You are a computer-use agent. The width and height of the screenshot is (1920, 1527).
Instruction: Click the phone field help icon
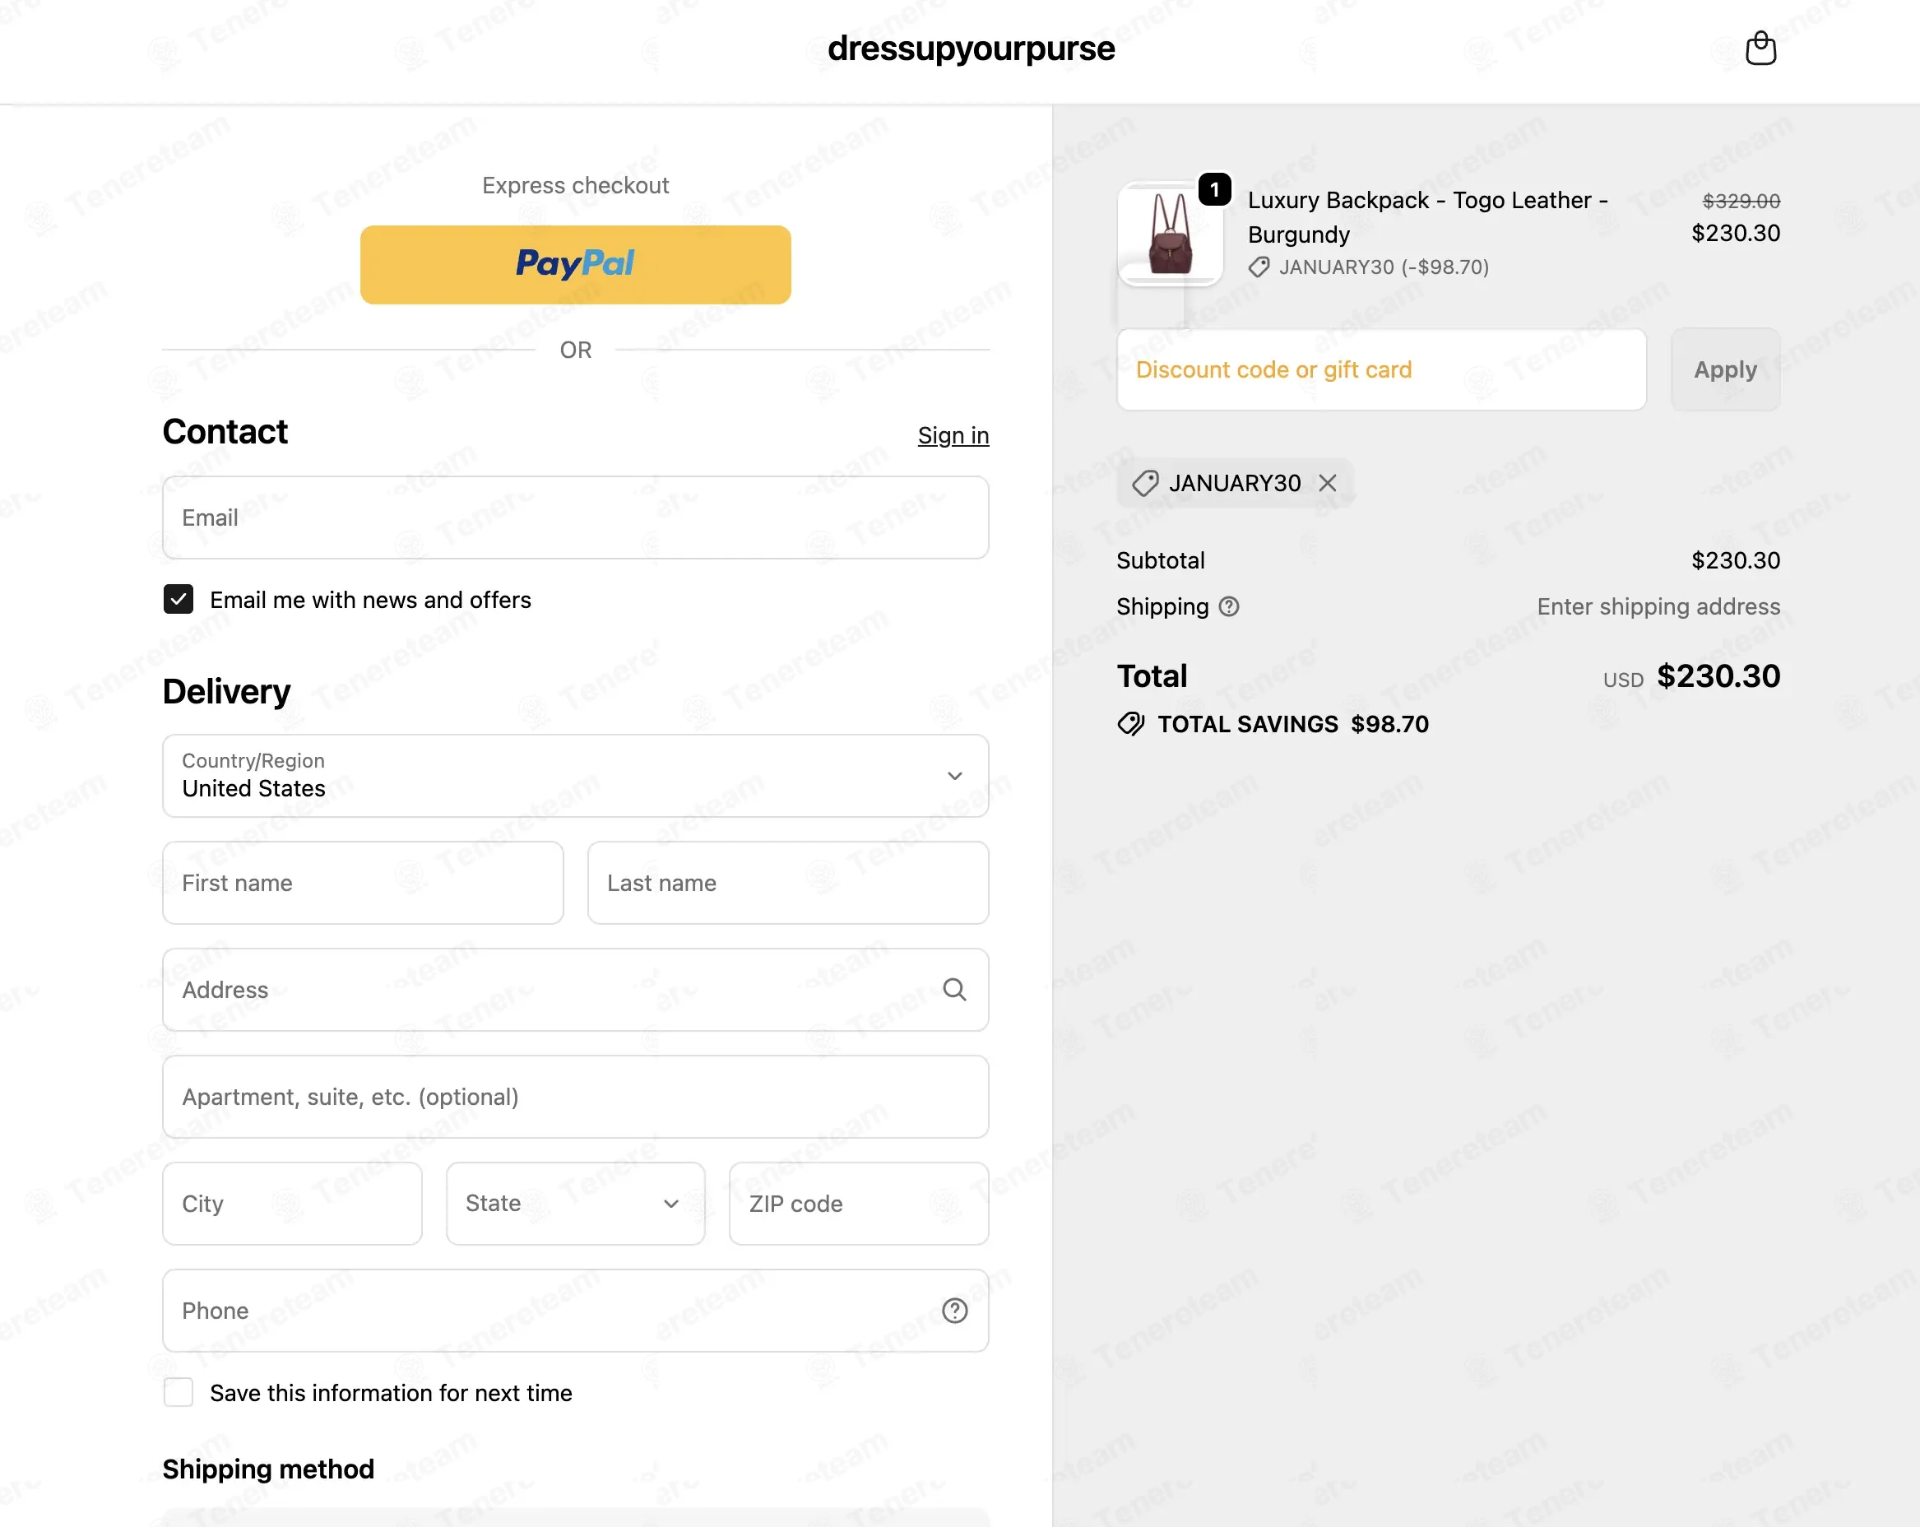[955, 1311]
